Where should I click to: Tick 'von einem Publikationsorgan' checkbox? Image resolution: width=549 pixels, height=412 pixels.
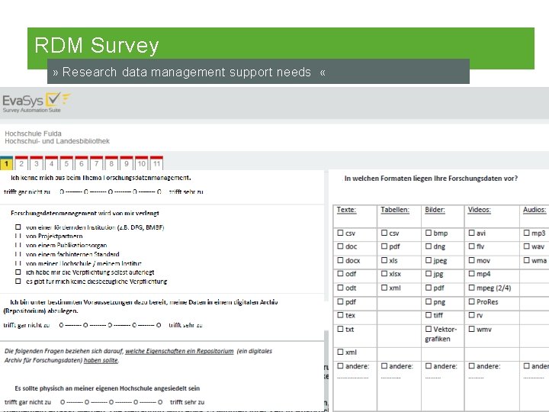(18, 245)
